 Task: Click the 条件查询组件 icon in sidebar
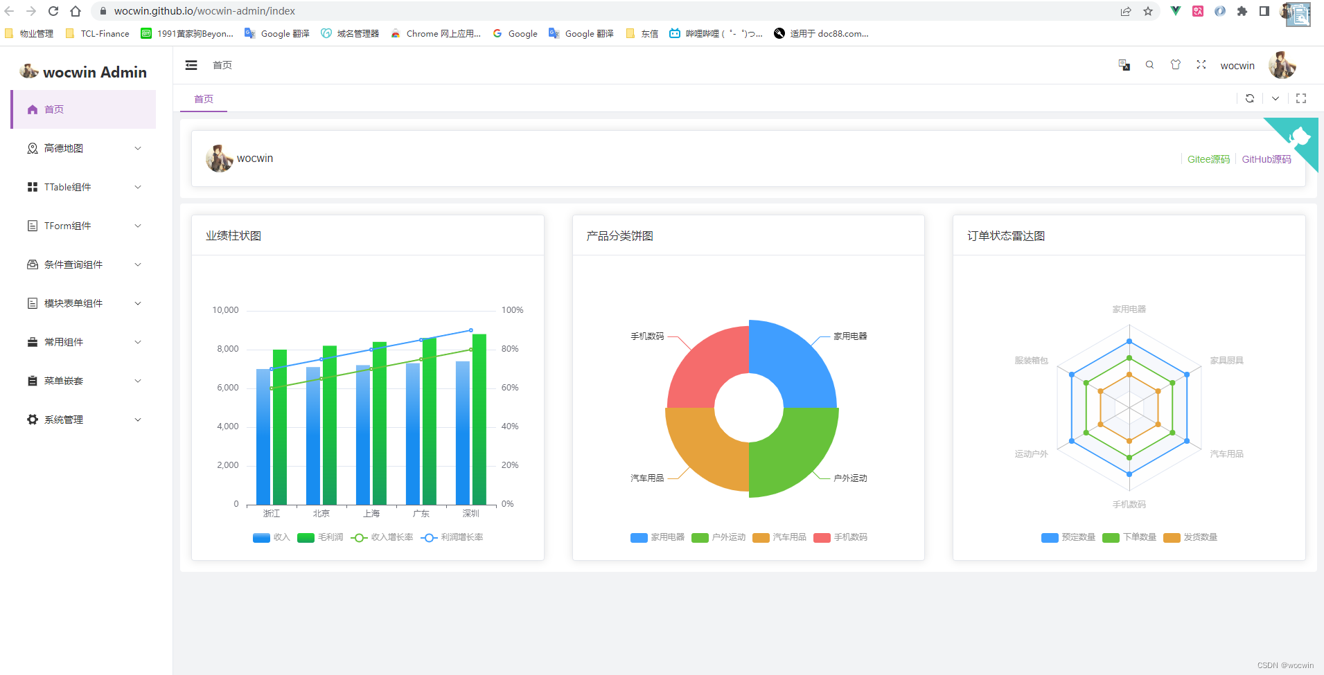point(33,264)
